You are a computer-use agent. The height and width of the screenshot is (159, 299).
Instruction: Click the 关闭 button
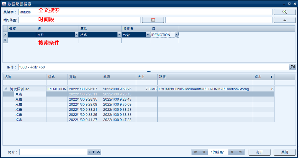point(285,152)
